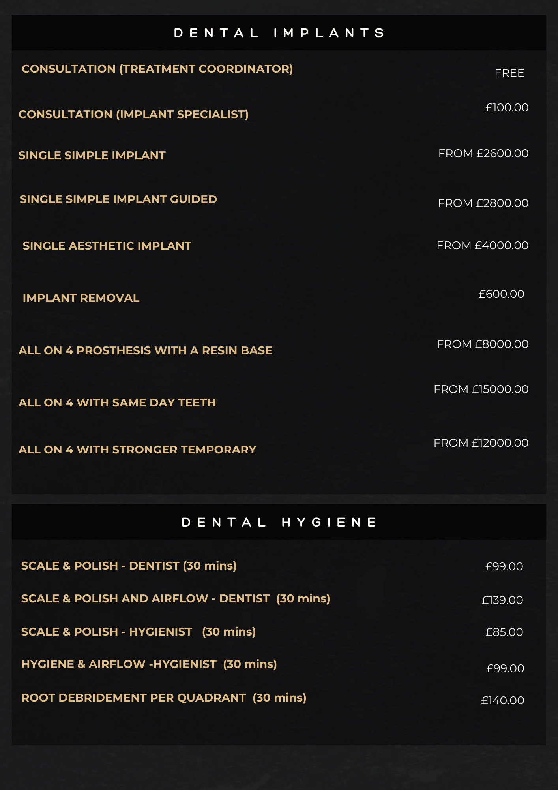
Task: Click Single Simple Implant Guided label
Action: pyautogui.click(x=118, y=199)
